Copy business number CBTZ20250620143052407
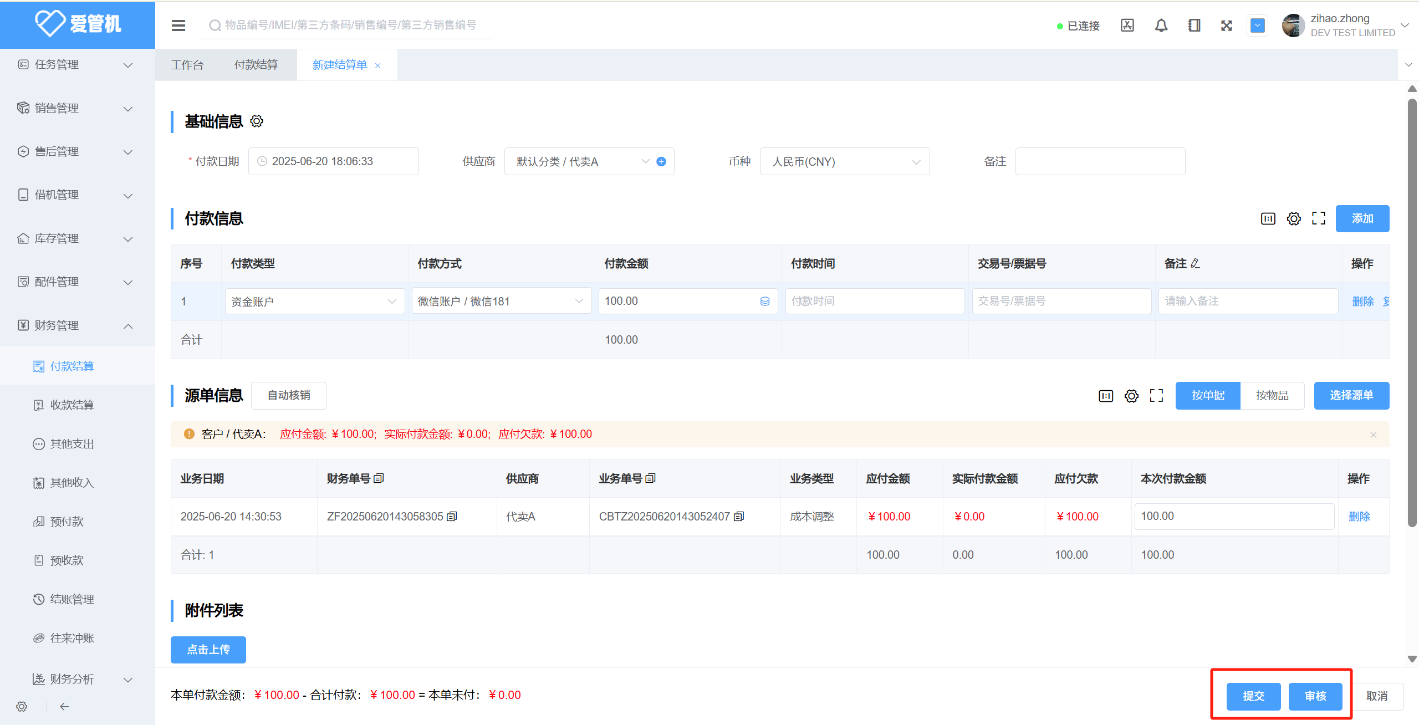The height and width of the screenshot is (725, 1419). (739, 517)
